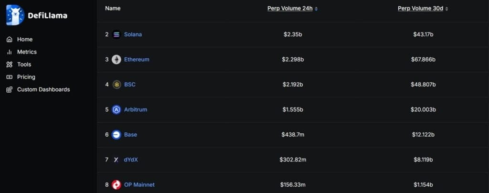Screen dimensions: 489x193
Task: Click the Ethereum chain logo
Action: (117, 60)
